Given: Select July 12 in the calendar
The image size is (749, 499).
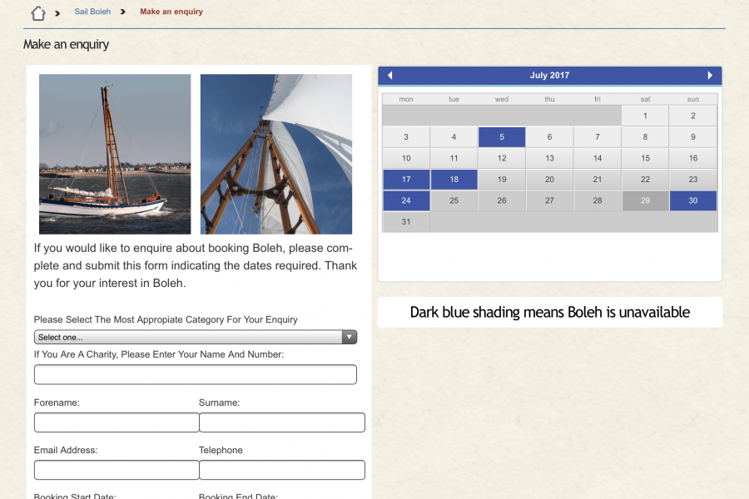Looking at the screenshot, I should coord(502,158).
